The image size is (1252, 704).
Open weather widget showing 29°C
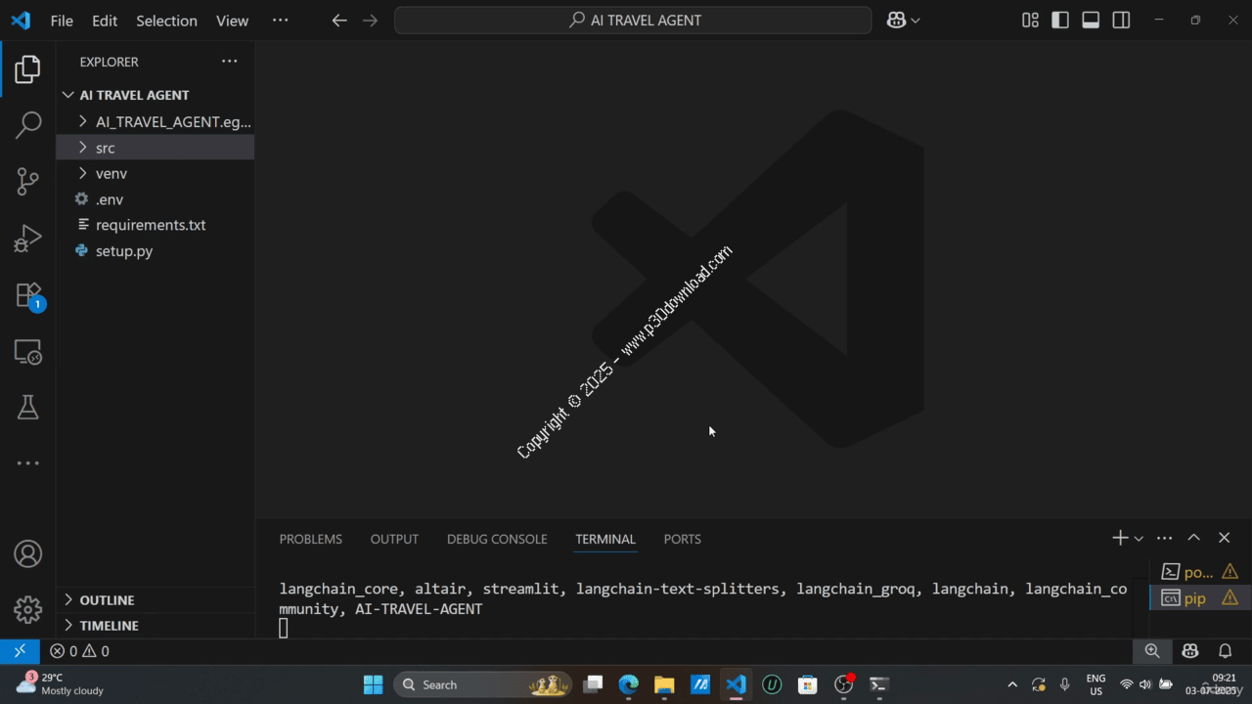61,683
